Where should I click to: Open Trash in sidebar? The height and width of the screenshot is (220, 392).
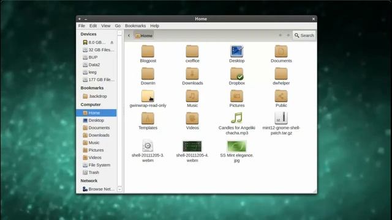(x=91, y=173)
